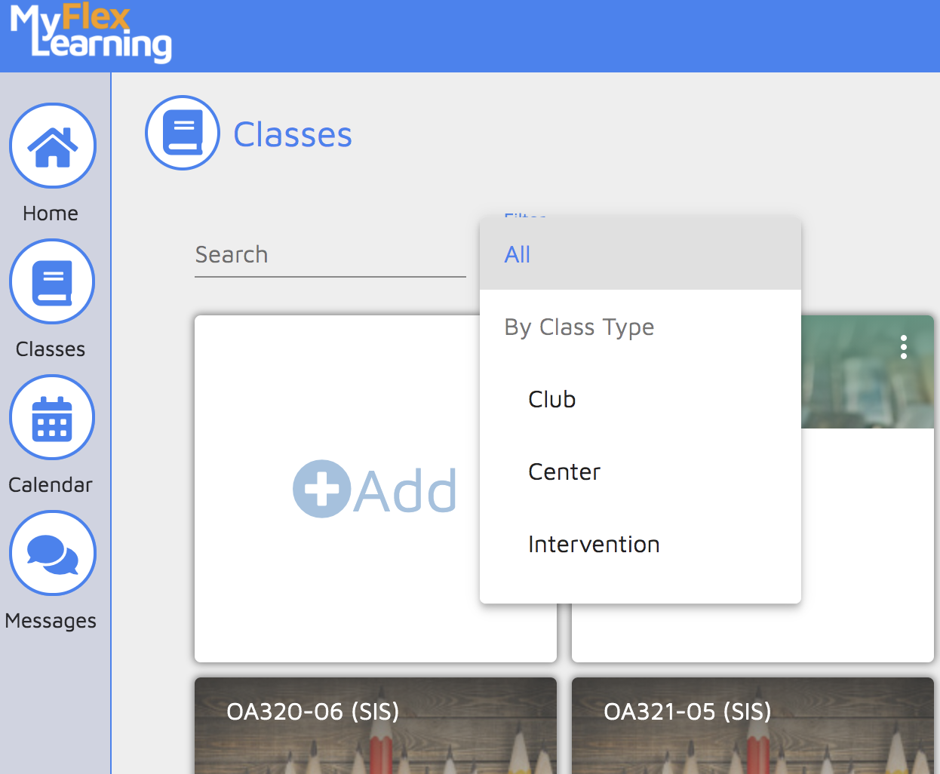Click the plus circle icon on Add card

click(x=322, y=489)
